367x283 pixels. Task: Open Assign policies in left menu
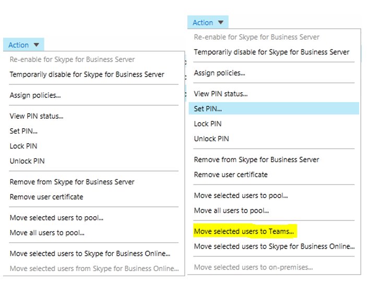click(x=35, y=95)
